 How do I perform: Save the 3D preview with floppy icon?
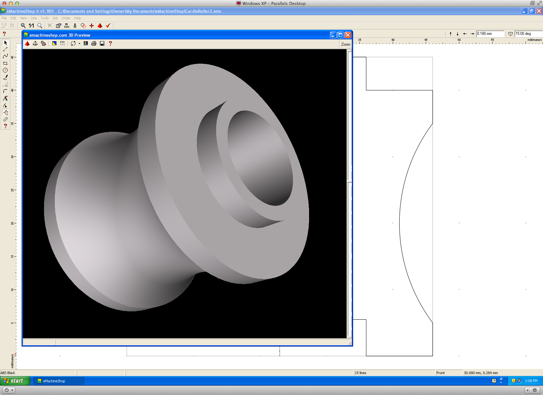102,44
